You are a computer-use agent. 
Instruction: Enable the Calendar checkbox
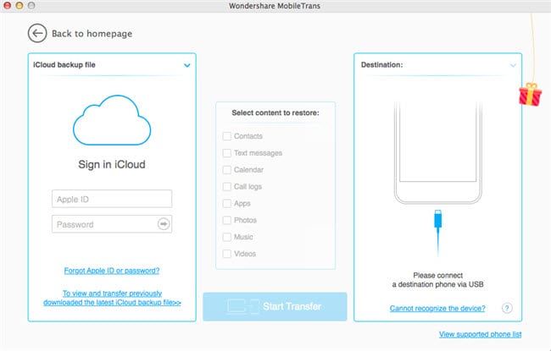[x=227, y=170]
